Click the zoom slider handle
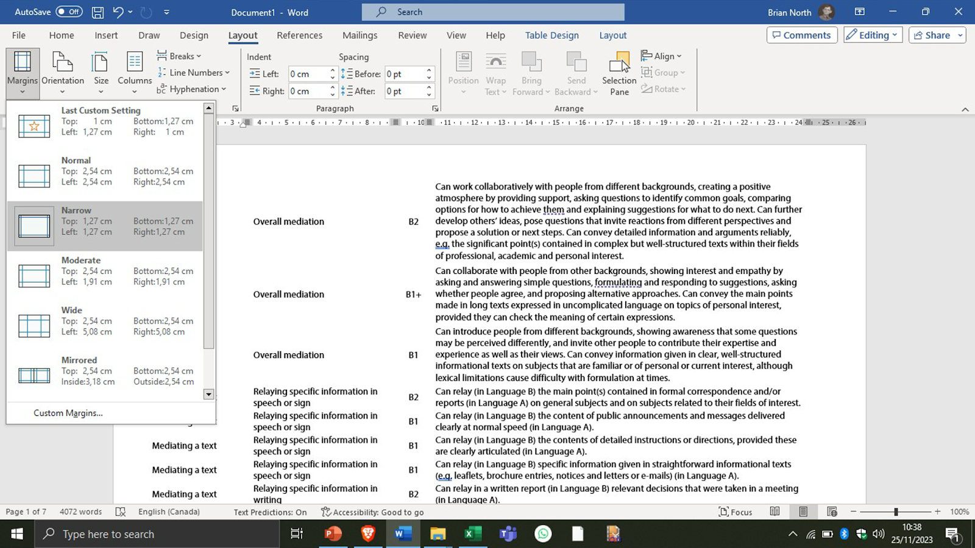This screenshot has width=975, height=548. coord(896,512)
